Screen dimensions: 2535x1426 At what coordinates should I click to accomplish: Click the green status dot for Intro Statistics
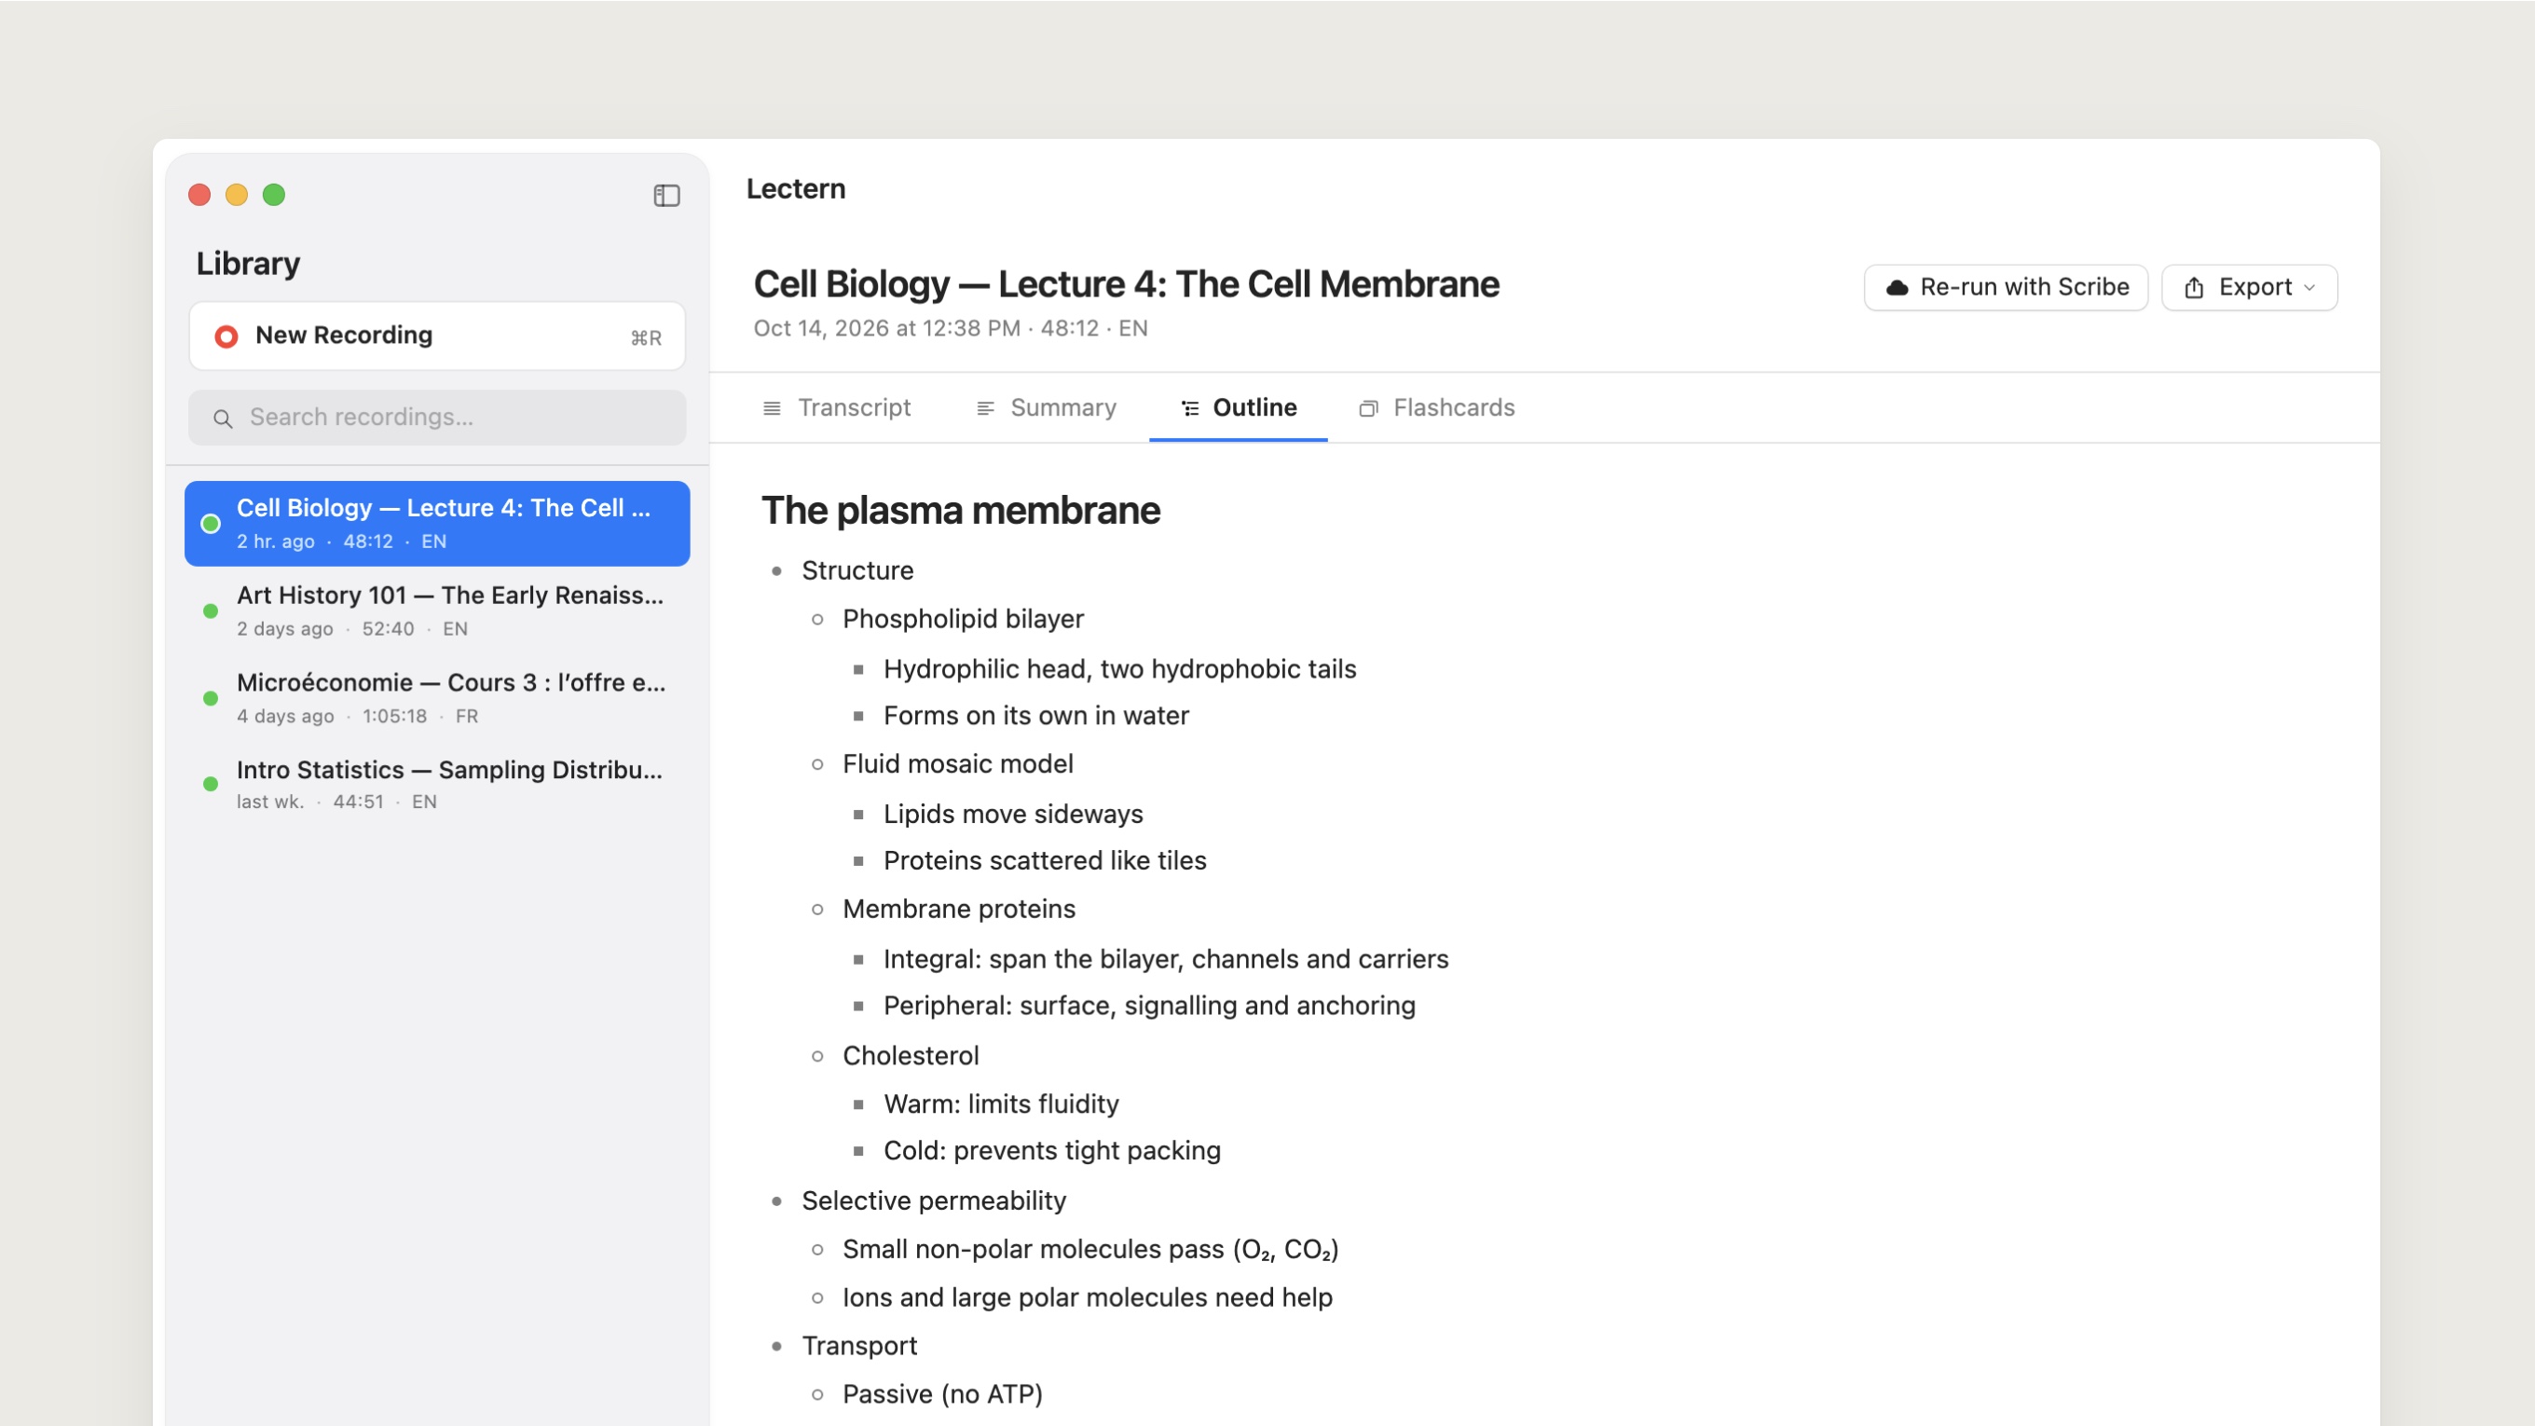point(210,785)
